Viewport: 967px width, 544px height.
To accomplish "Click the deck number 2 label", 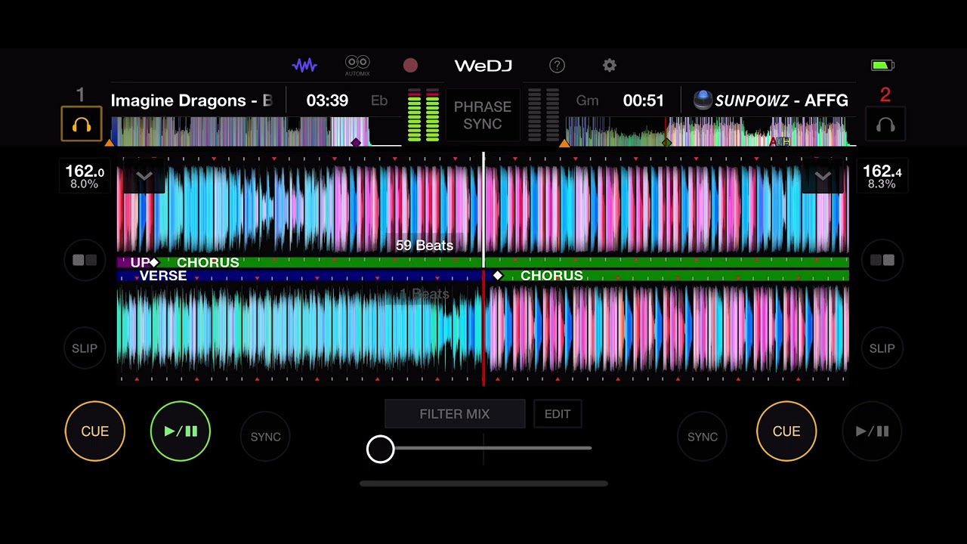I will coord(885,94).
